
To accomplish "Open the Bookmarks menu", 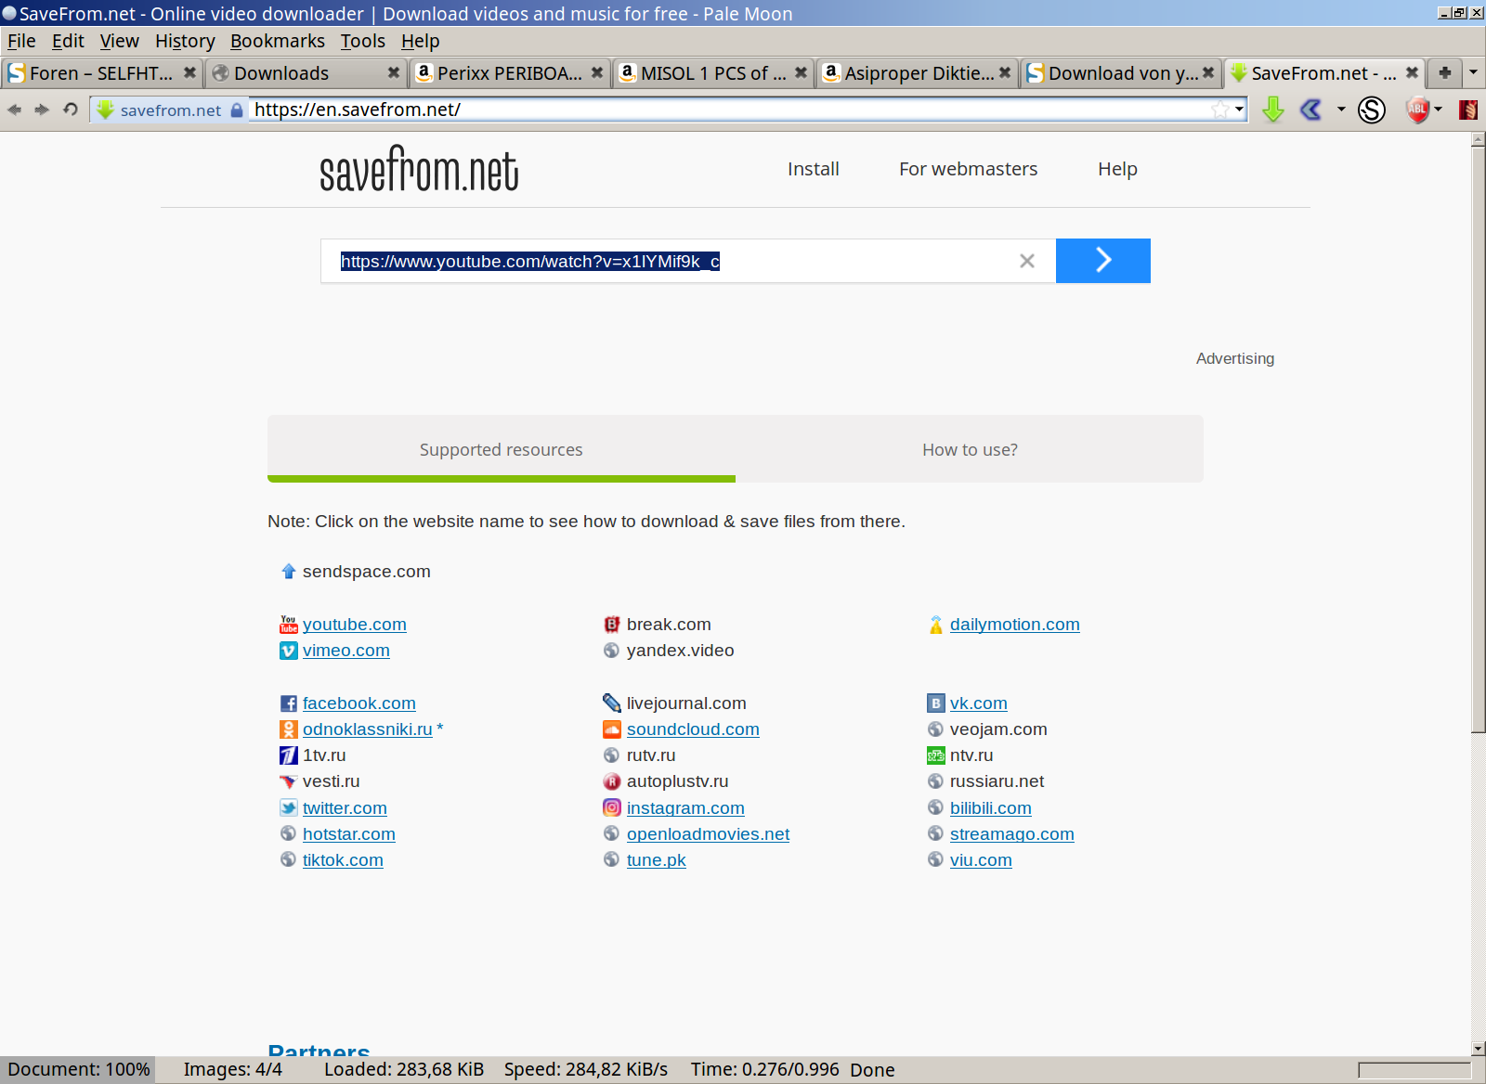I will (277, 41).
